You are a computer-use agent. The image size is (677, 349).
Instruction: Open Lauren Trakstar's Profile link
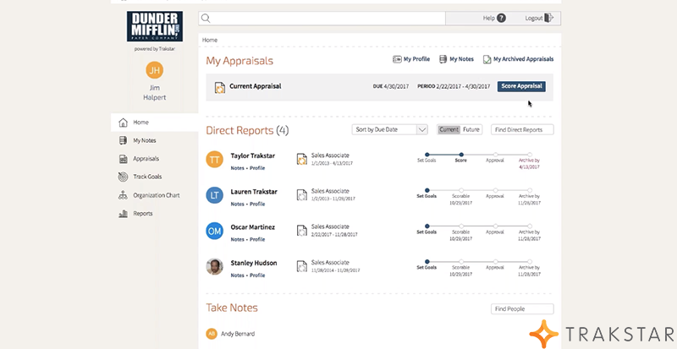pyautogui.click(x=256, y=204)
